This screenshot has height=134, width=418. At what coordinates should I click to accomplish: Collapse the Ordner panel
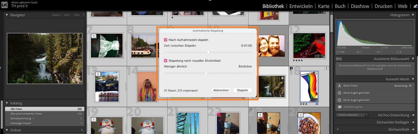(x=7, y=130)
